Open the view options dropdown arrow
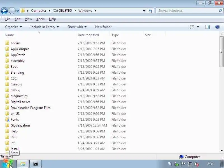Viewport: 224px width, 168px height. pos(198,27)
